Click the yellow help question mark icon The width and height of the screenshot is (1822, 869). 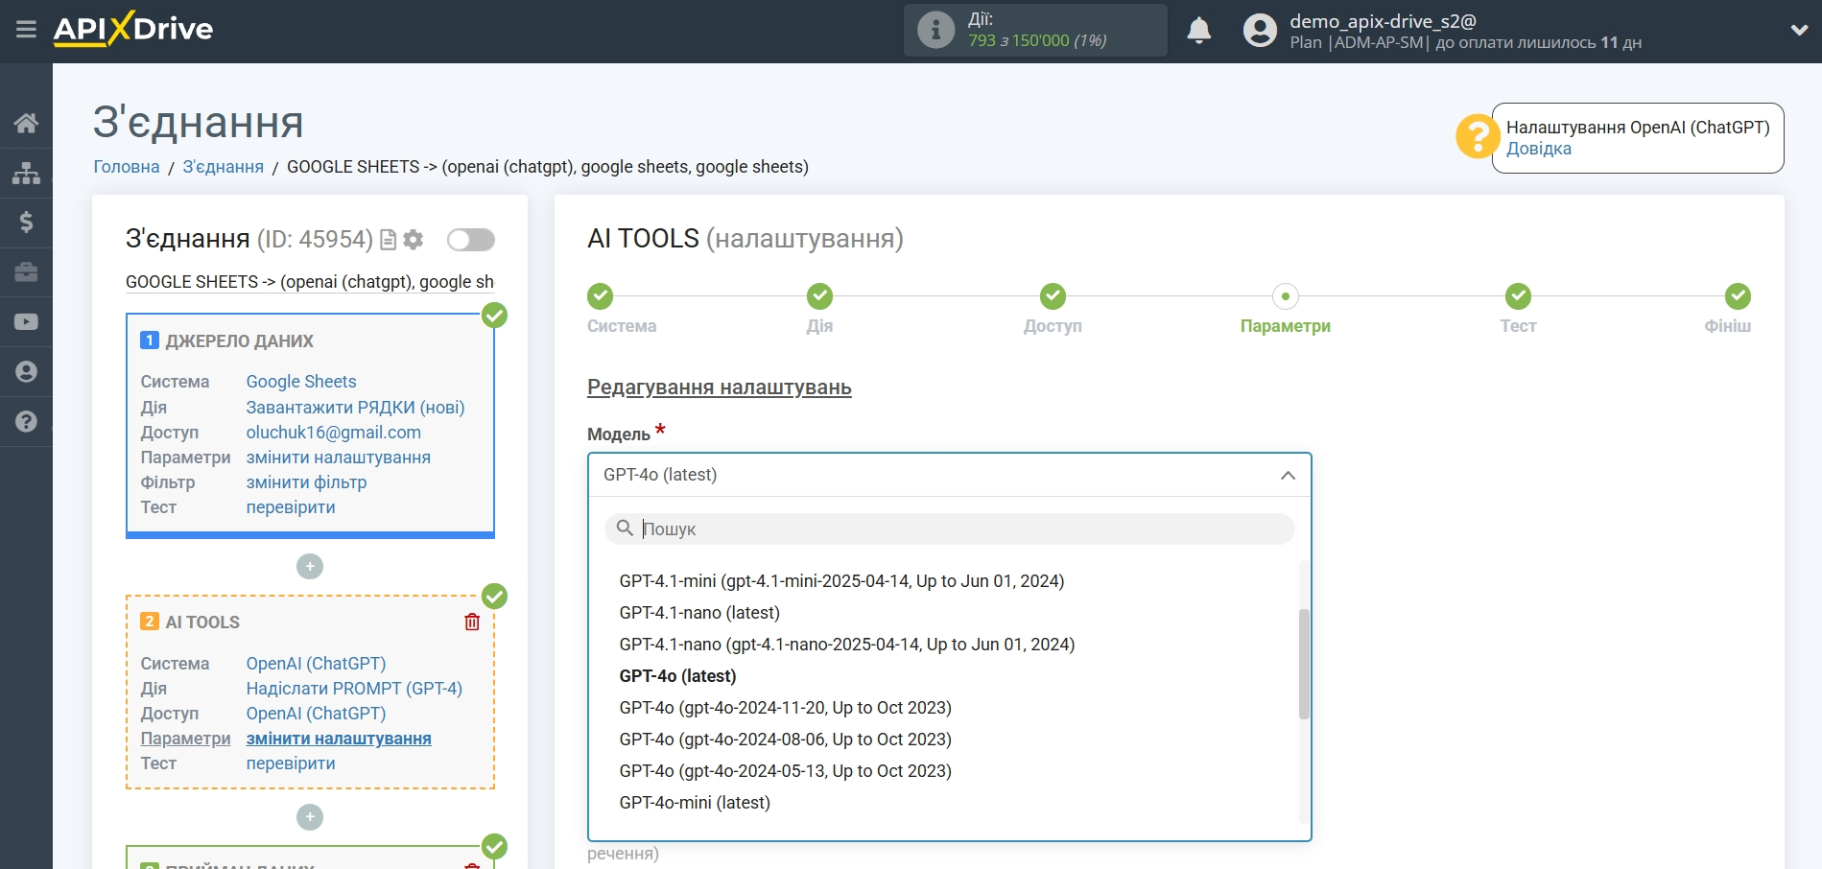pos(1478,136)
